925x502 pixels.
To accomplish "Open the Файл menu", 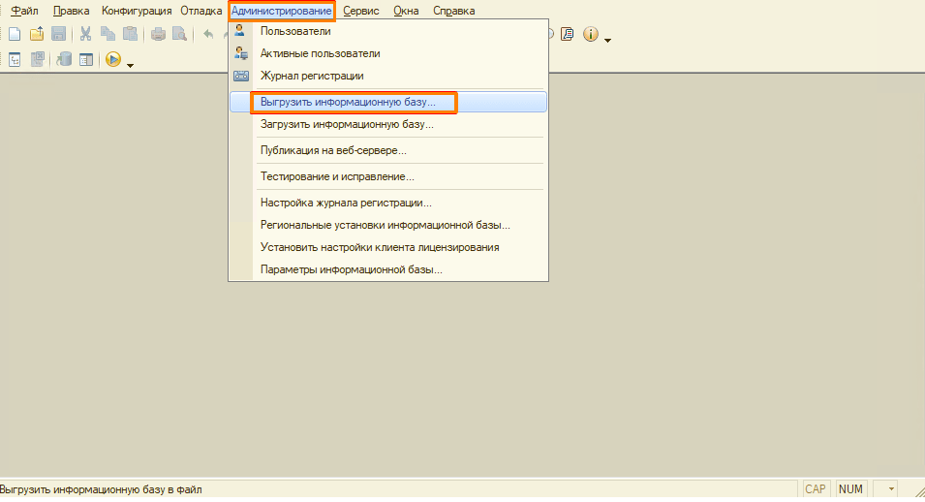I will click(24, 11).
